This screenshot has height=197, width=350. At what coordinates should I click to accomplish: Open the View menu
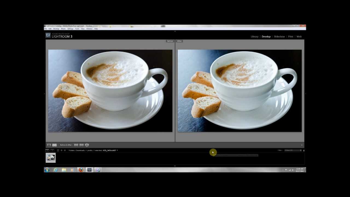click(x=83, y=29)
